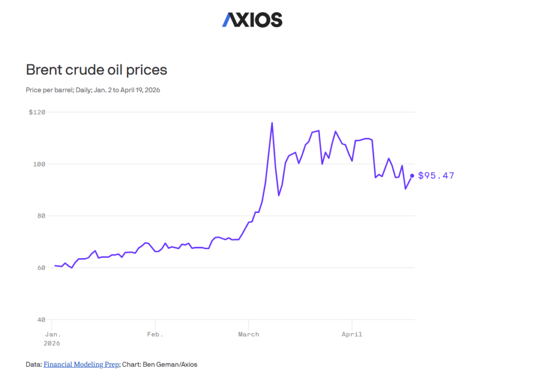Click the Data: source label text

33,365
